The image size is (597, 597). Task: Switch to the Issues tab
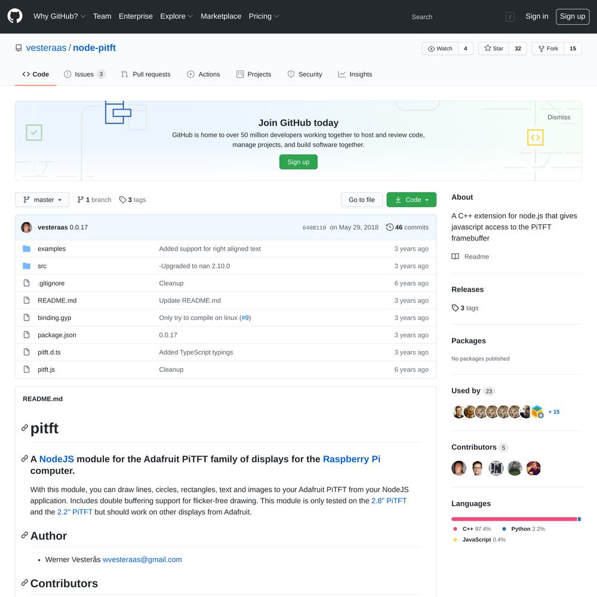click(85, 74)
